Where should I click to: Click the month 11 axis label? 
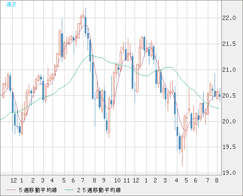coord(127,180)
